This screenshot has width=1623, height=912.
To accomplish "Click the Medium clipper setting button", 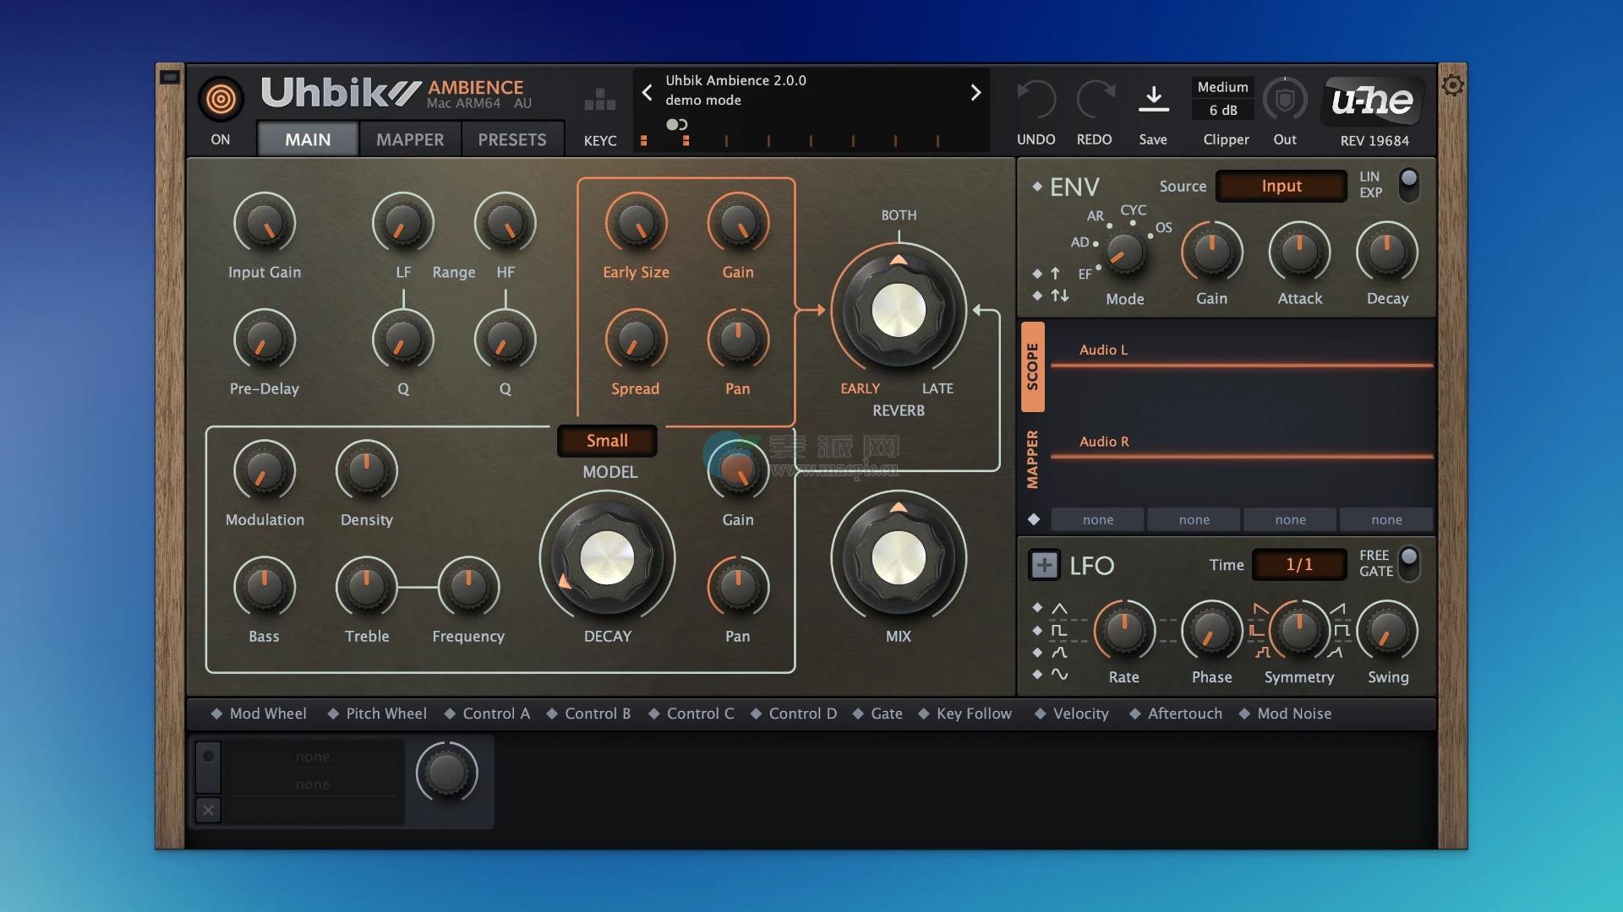I will pyautogui.click(x=1222, y=87).
